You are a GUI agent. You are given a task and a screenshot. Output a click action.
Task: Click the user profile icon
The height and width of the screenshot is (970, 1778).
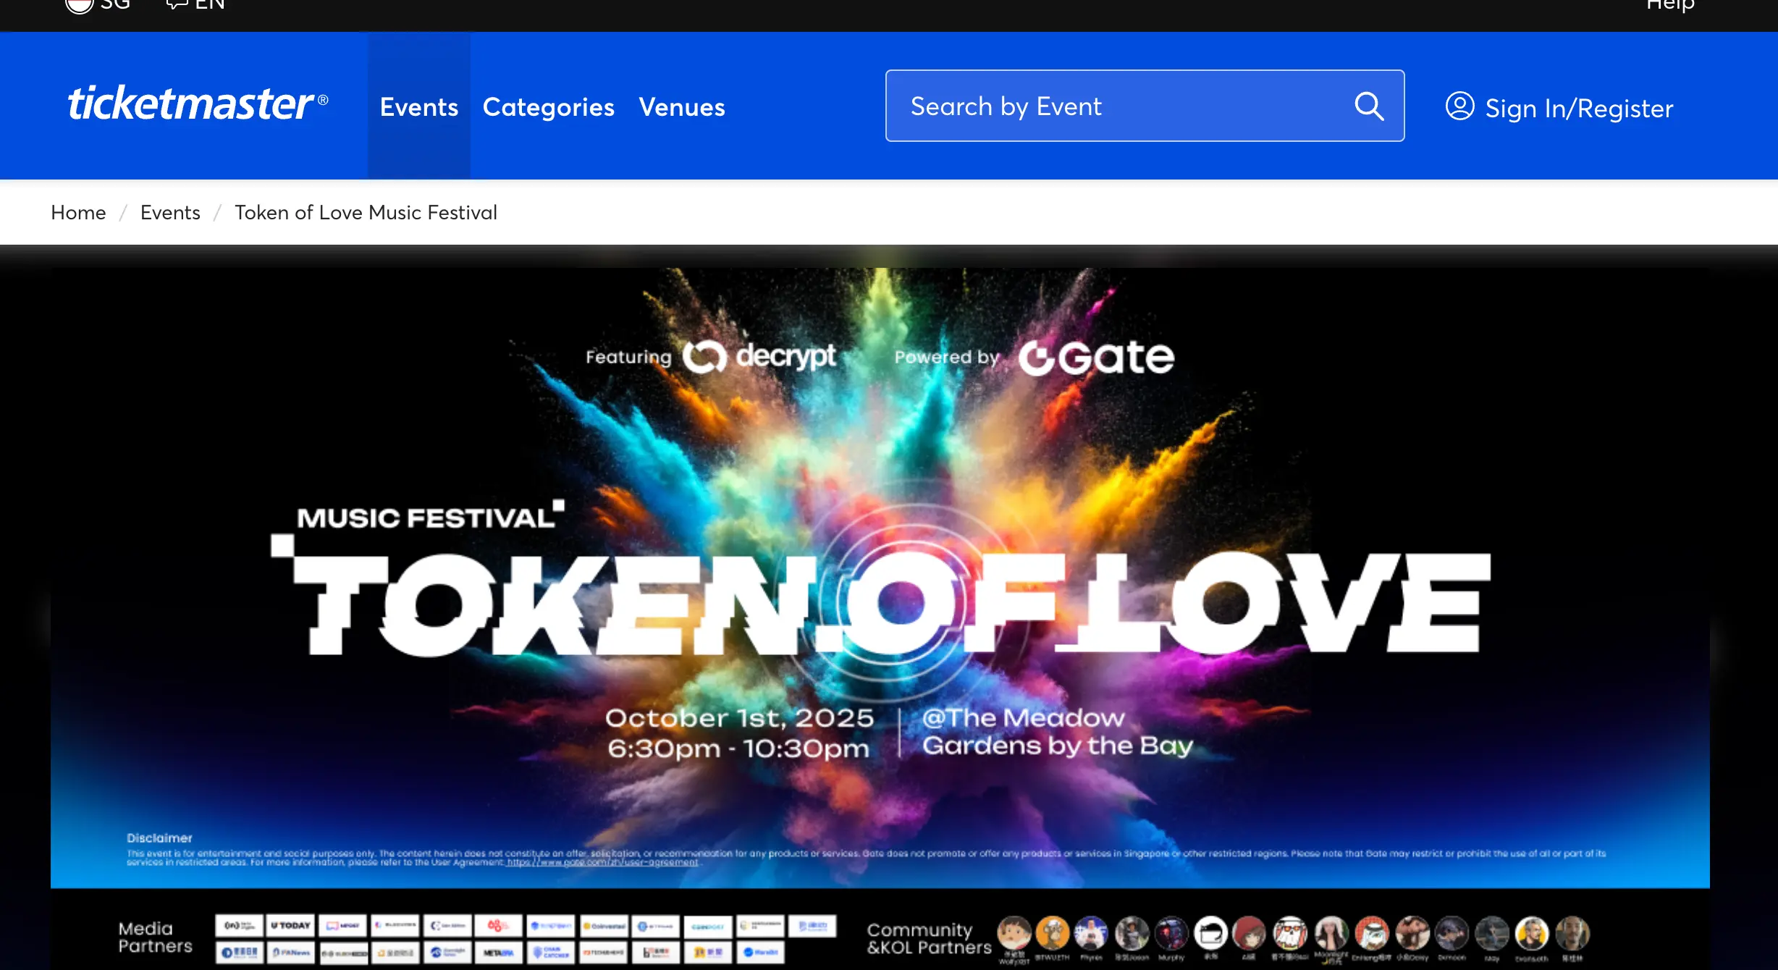click(1459, 106)
